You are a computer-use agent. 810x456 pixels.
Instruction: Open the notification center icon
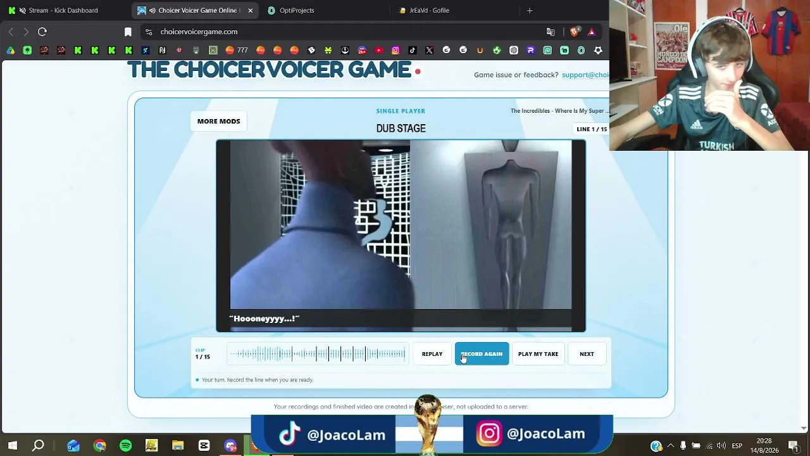(x=794, y=446)
